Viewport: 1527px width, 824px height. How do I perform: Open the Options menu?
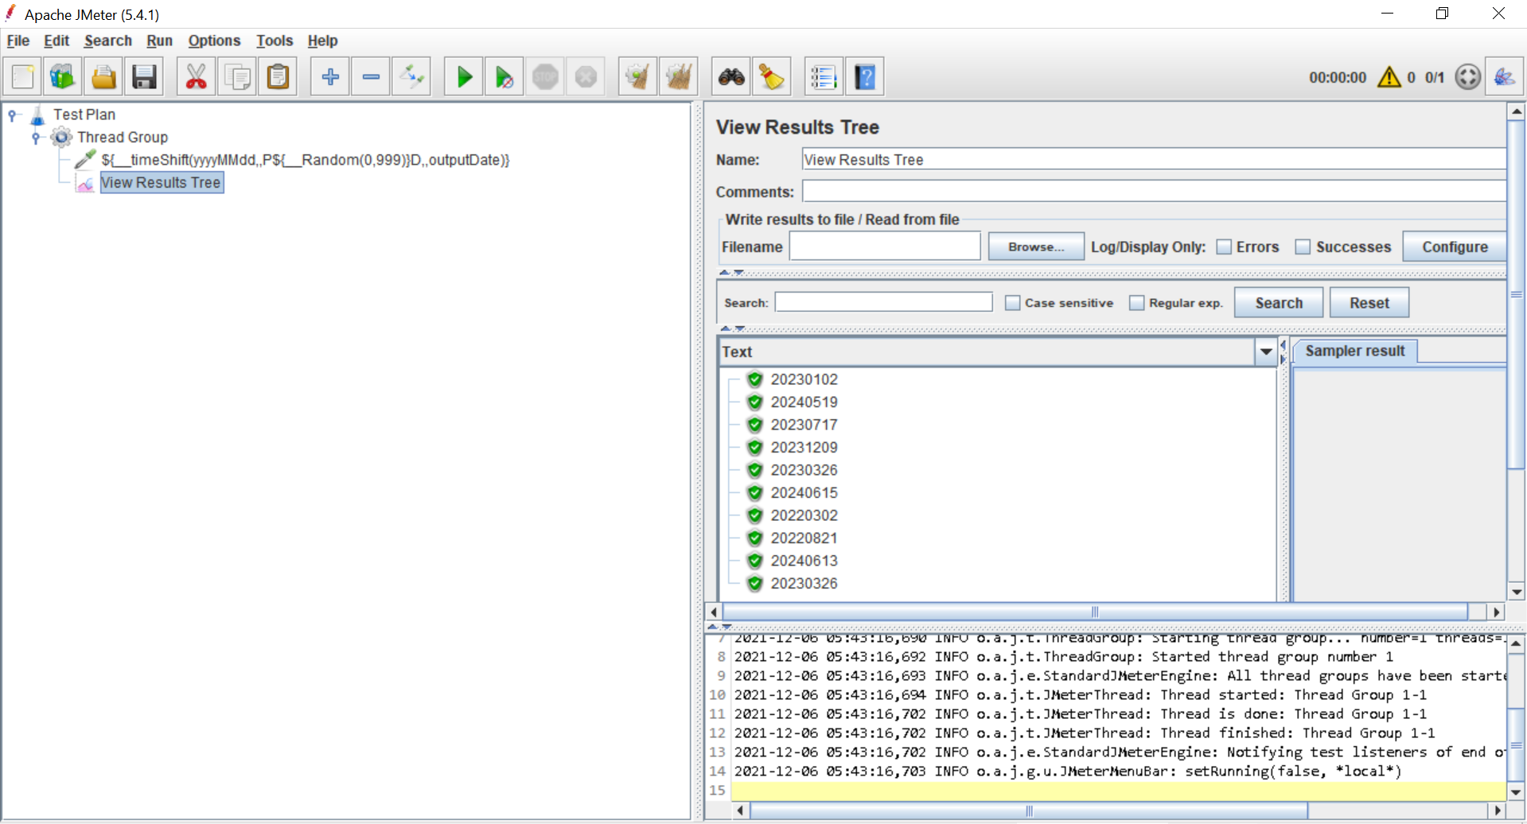[x=214, y=41]
